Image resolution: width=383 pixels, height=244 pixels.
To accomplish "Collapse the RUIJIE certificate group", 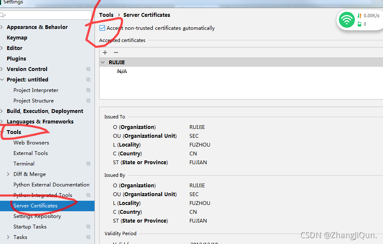I will (103, 62).
